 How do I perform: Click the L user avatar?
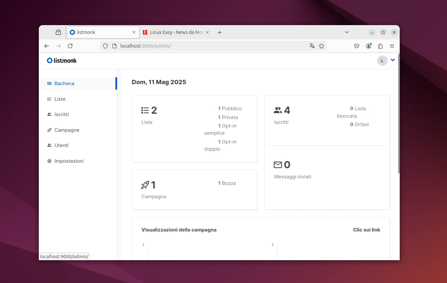click(382, 61)
